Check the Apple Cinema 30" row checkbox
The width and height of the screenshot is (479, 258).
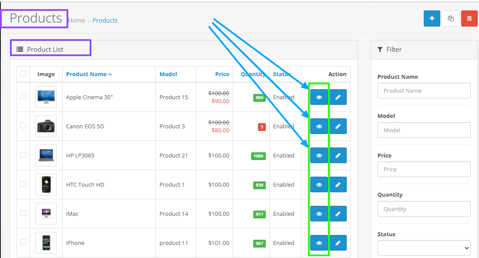pos(23,97)
